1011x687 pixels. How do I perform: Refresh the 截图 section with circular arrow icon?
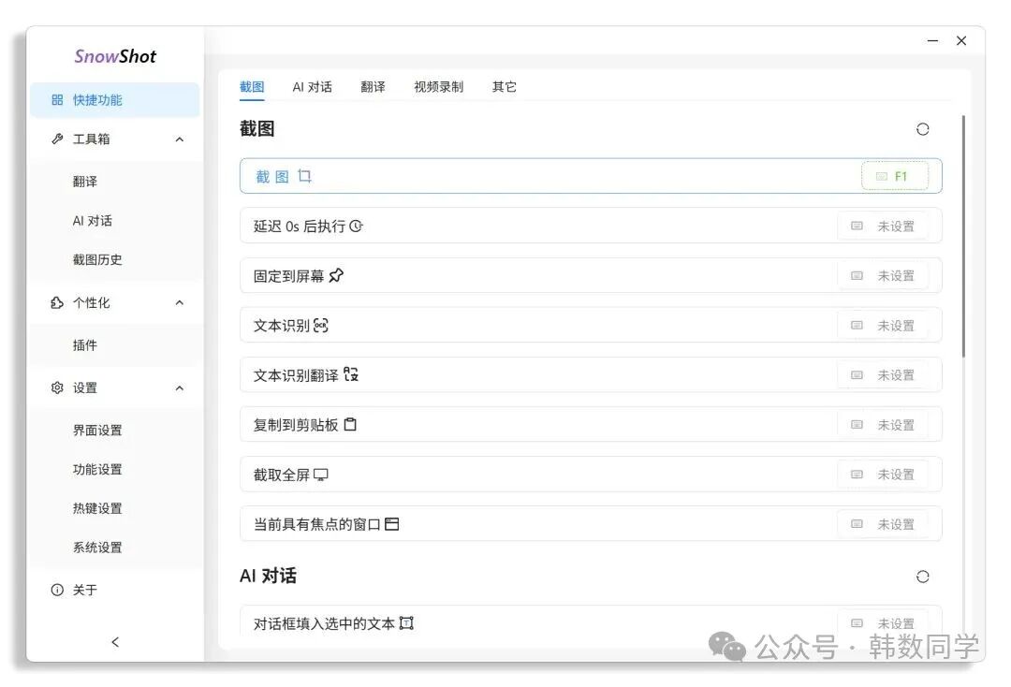tap(923, 128)
